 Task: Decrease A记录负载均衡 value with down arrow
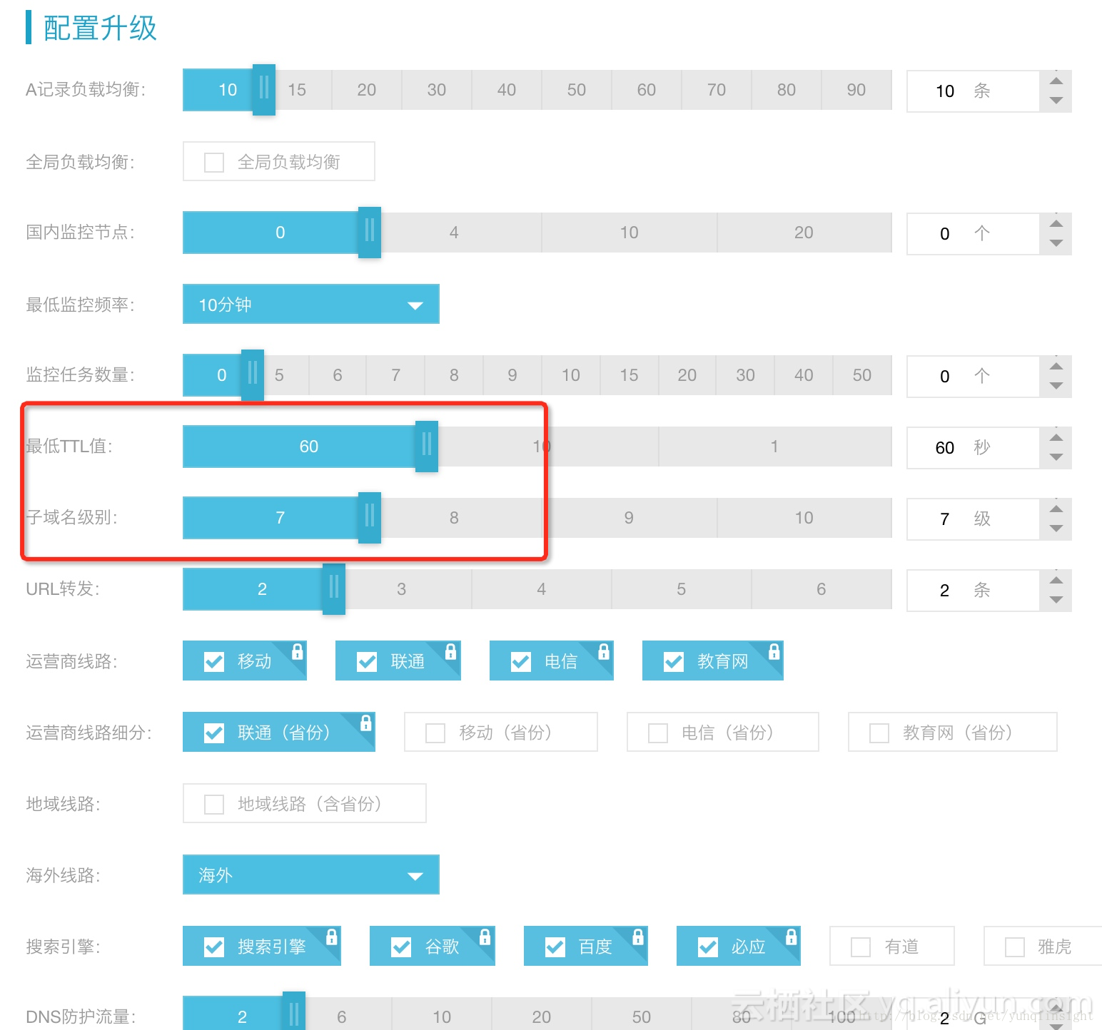point(1056,101)
